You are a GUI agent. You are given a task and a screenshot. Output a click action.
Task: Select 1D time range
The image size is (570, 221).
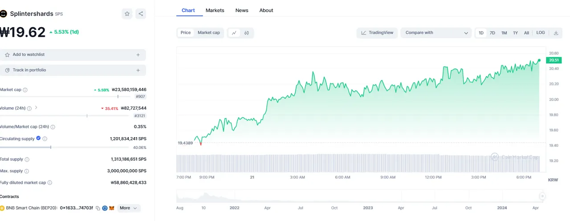pos(481,33)
